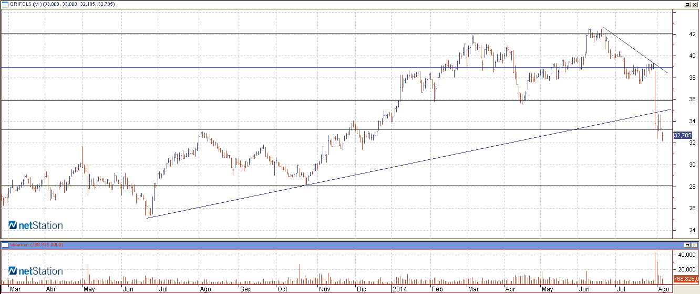Maximize the GRIFOLS price chart panel
This screenshot has height=294, width=700.
click(687, 4)
